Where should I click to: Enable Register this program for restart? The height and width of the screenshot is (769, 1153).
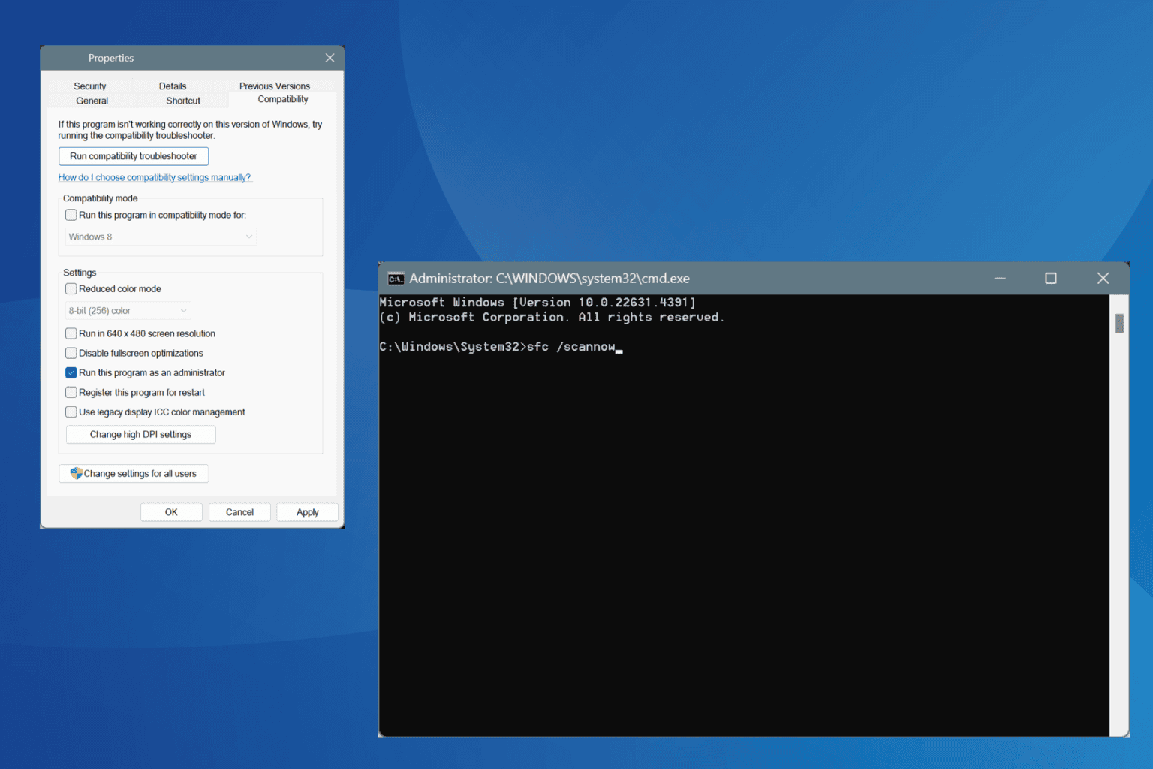71,392
